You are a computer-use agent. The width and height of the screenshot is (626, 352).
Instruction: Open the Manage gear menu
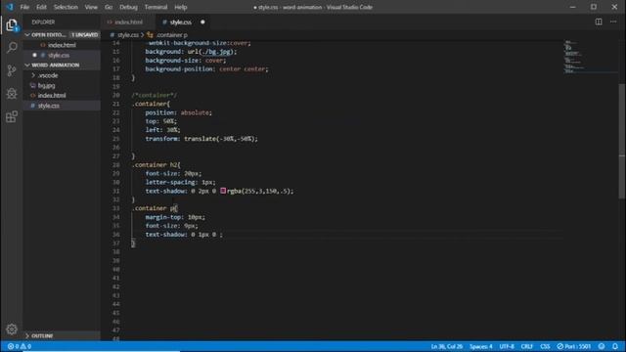[12, 329]
